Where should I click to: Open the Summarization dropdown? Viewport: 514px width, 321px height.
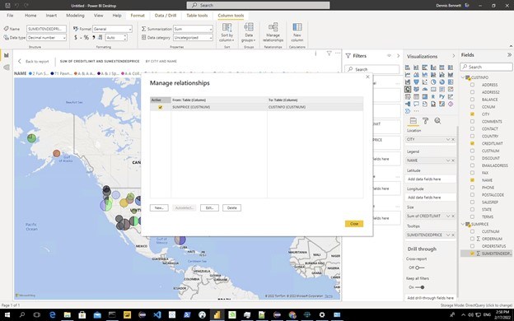click(193, 29)
